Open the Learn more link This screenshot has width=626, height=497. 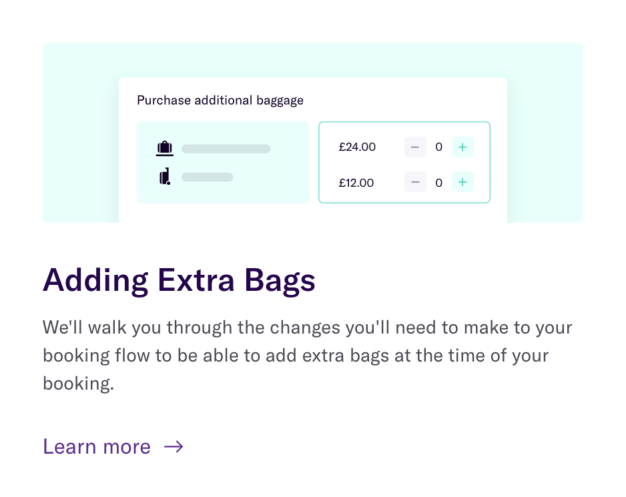[x=96, y=446]
